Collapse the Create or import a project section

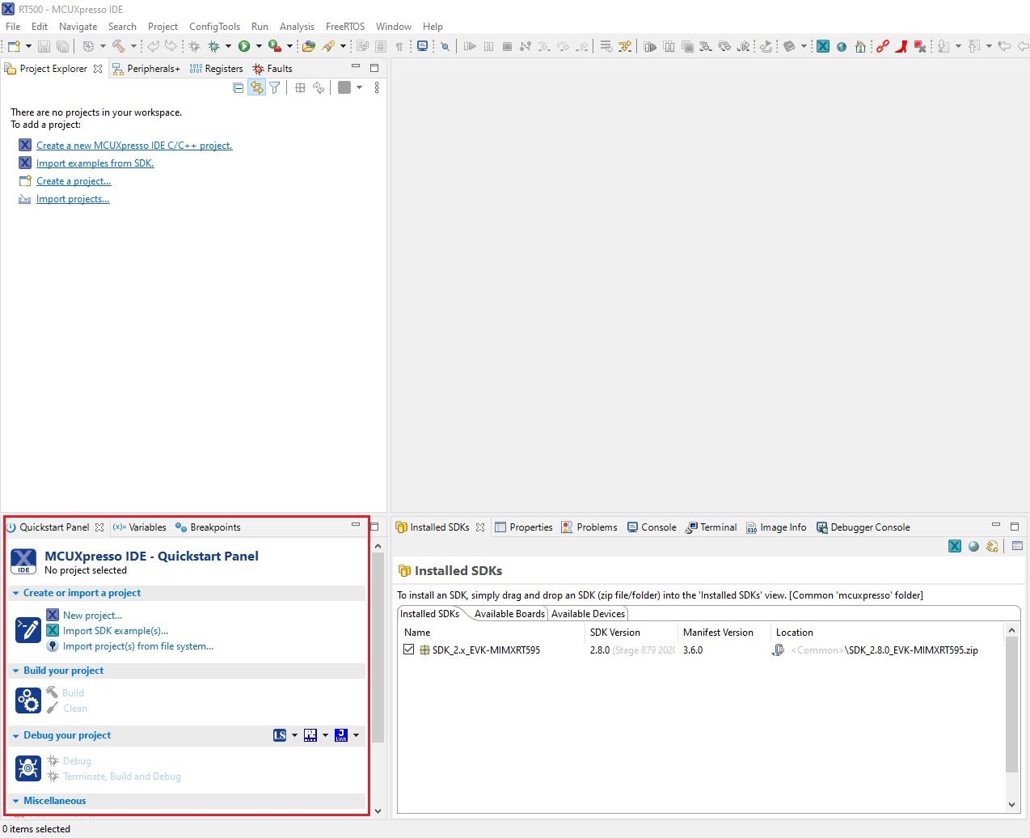(16, 593)
